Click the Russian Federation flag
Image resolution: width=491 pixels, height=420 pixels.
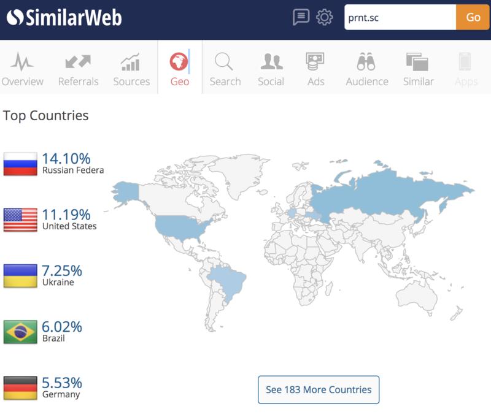point(20,164)
